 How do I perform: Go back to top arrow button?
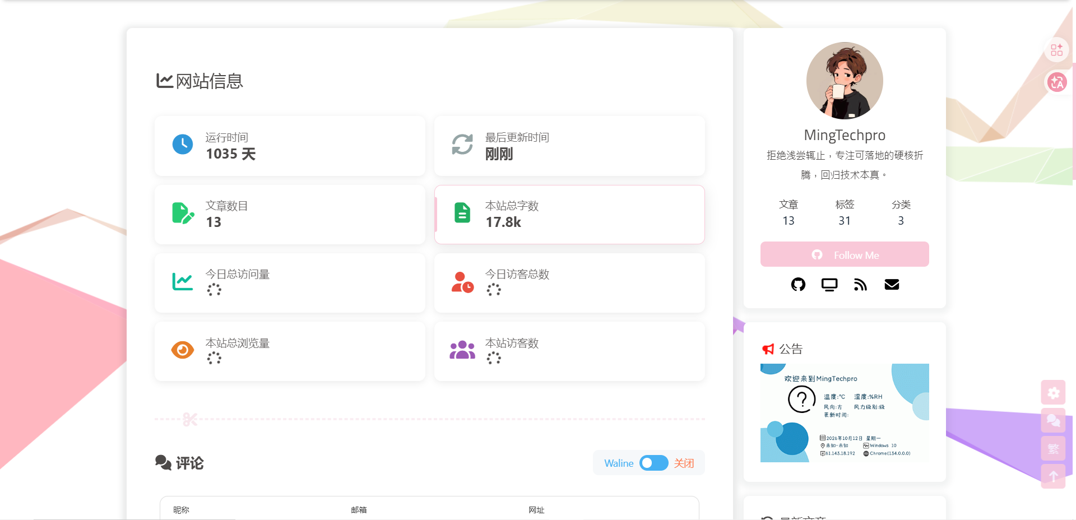click(1054, 476)
